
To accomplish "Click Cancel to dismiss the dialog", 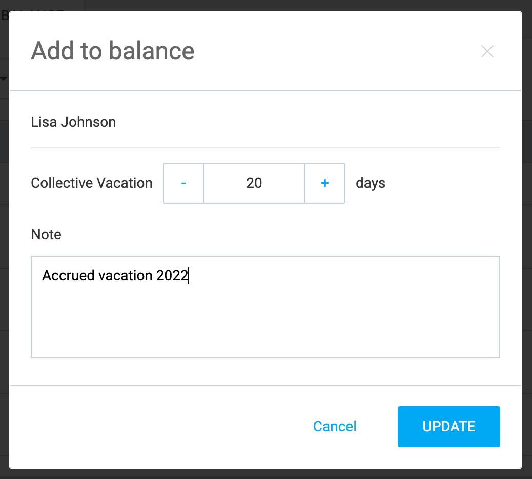I will (x=335, y=426).
